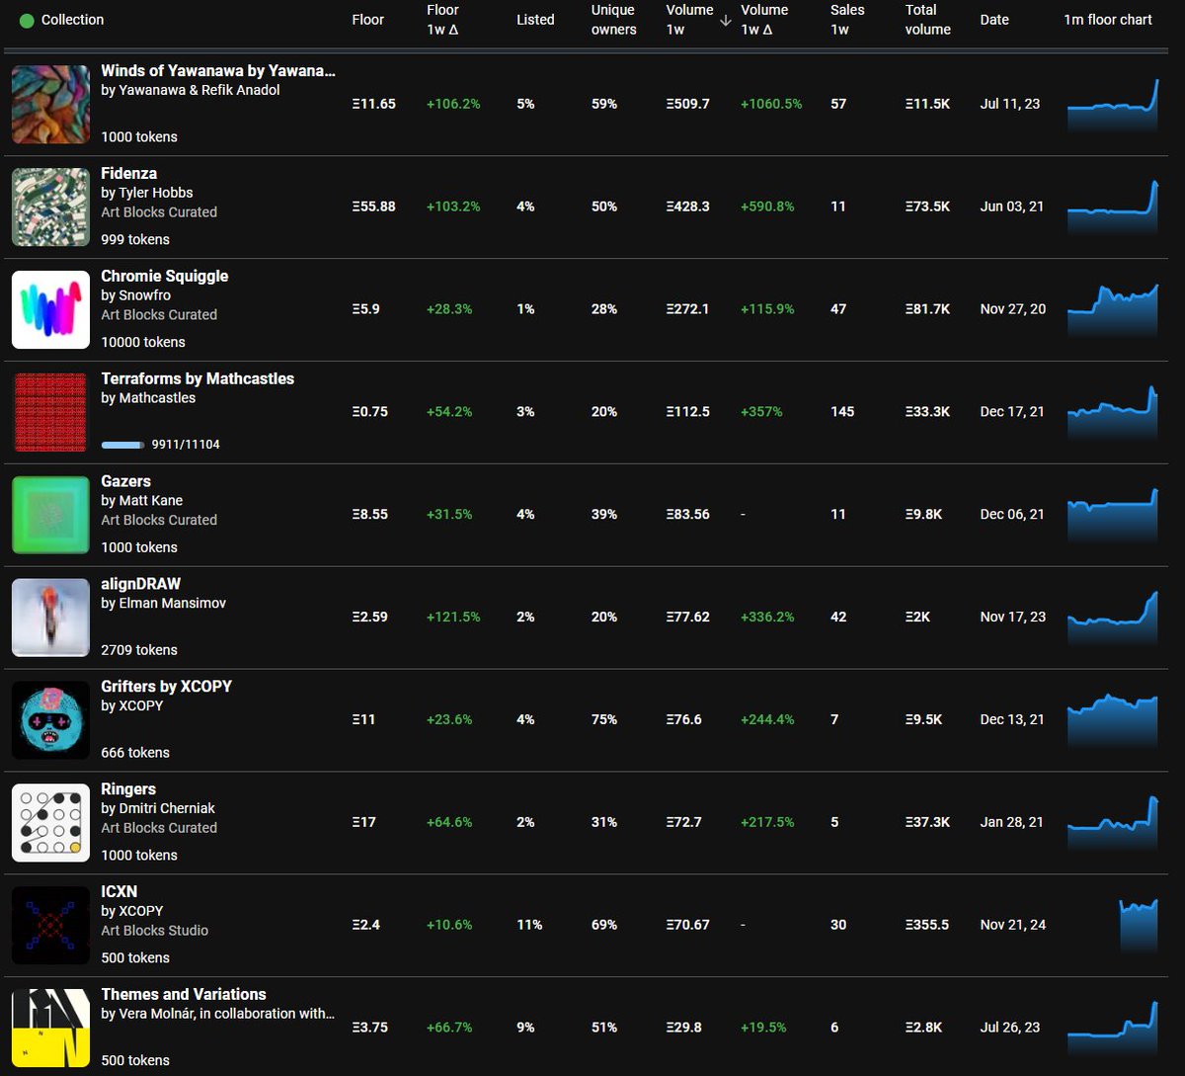Open the Chromie Squiggle title link

[165, 277]
